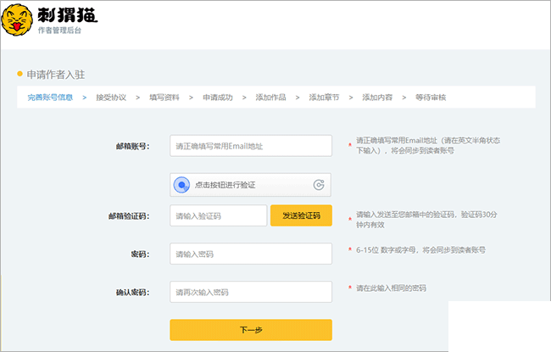Click the 密码 field label

click(x=140, y=254)
